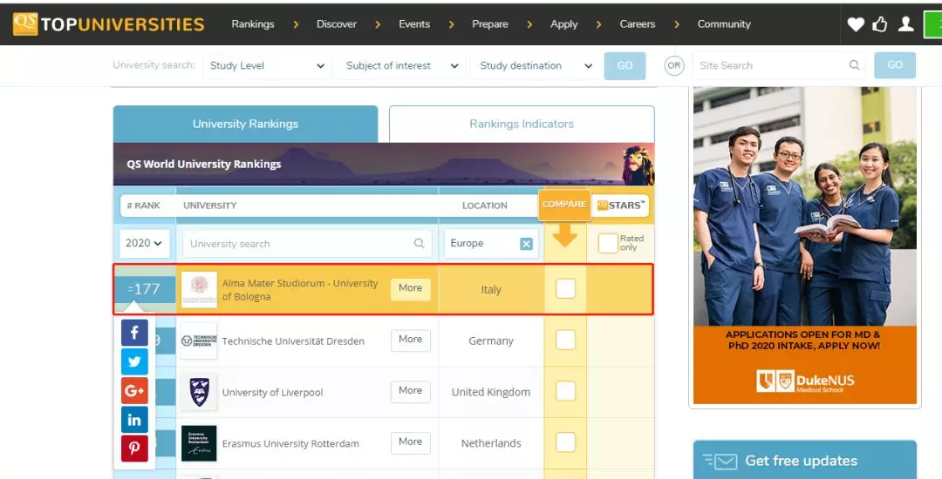Open the 2020 year dropdown
Screen dimensions: 942x479
145,244
